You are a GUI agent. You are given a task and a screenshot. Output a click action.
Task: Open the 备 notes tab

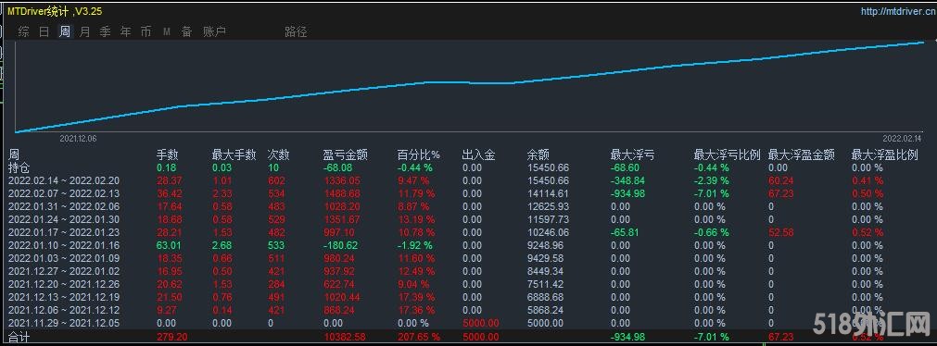(187, 31)
